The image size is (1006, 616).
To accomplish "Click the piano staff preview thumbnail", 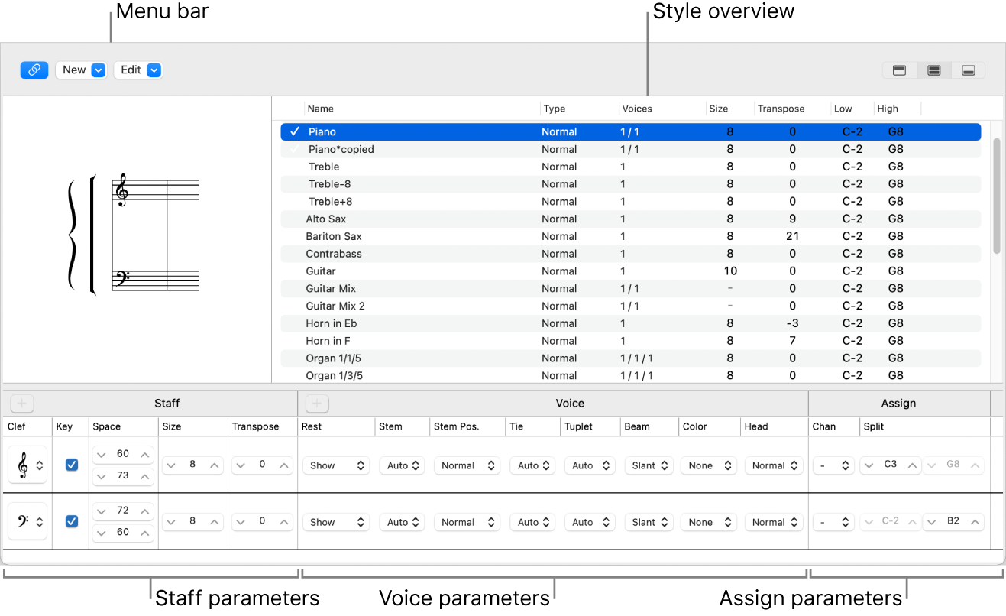I will point(134,235).
